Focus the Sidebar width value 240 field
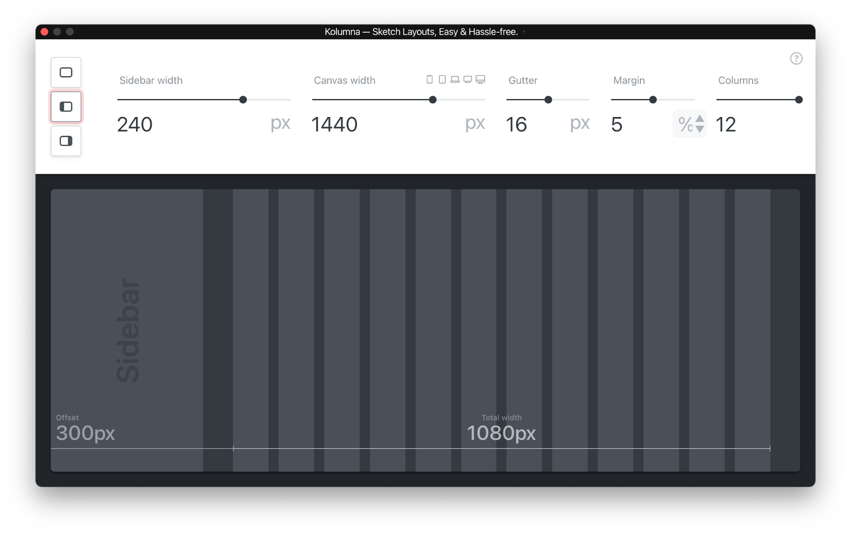 192,124
